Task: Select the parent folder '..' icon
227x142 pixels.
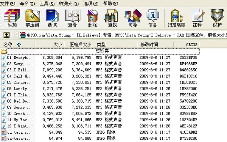Action: pos(3,51)
